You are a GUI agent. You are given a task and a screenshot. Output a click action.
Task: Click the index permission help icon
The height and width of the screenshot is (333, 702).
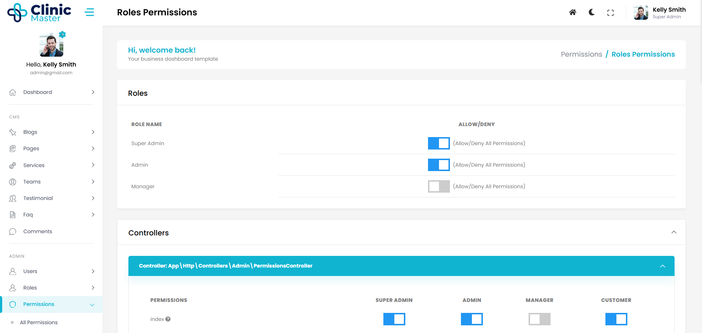(168, 319)
